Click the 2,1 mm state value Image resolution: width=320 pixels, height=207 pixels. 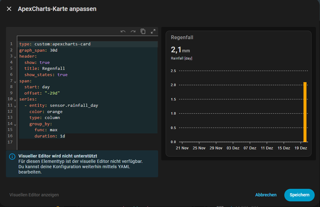coord(180,50)
